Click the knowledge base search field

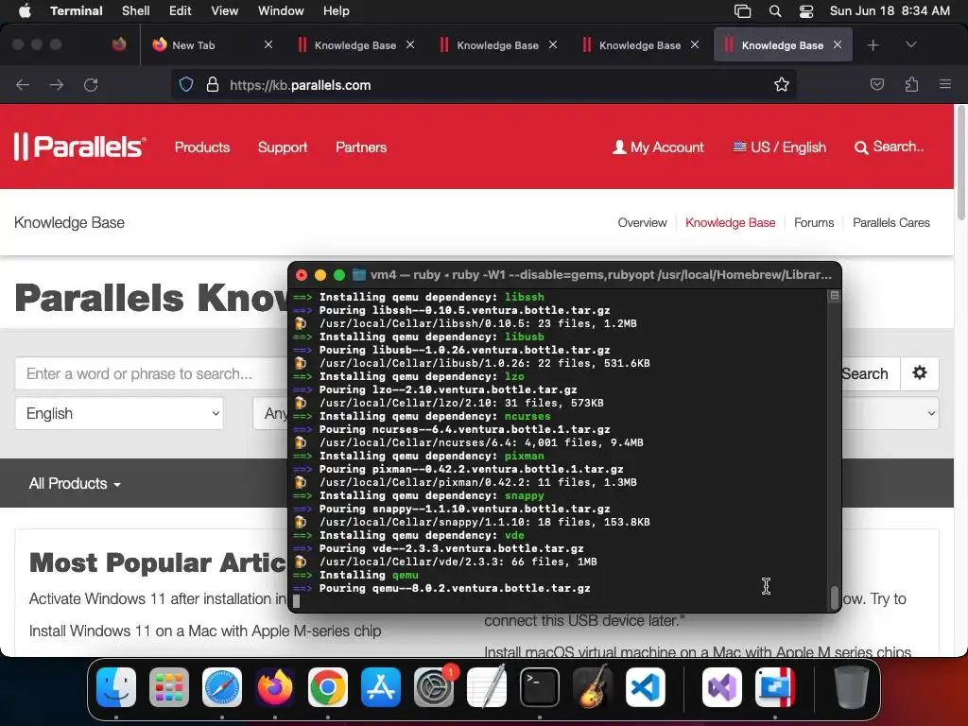point(150,373)
